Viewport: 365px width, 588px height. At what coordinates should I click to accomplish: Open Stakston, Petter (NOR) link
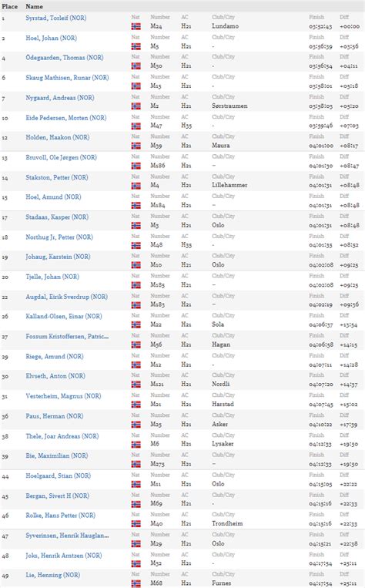(x=56, y=177)
